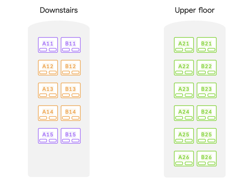Screen dimensions: 247x184
Task: Select seat A14 downstairs
Action: [x=48, y=113]
